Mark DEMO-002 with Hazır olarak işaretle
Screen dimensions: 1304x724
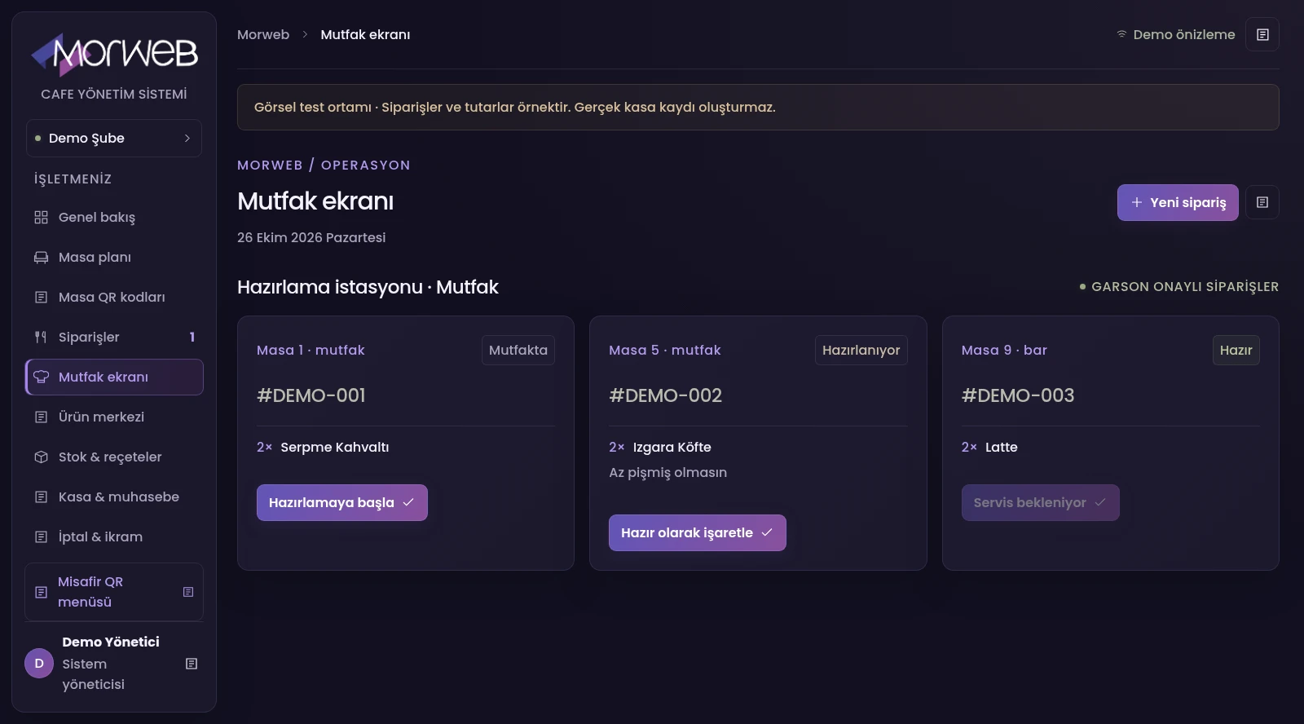(698, 532)
